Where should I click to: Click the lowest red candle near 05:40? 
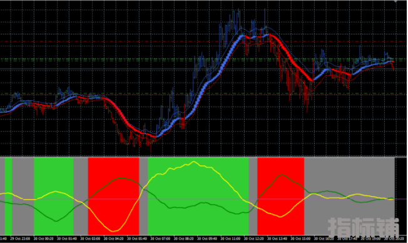[x=151, y=146]
